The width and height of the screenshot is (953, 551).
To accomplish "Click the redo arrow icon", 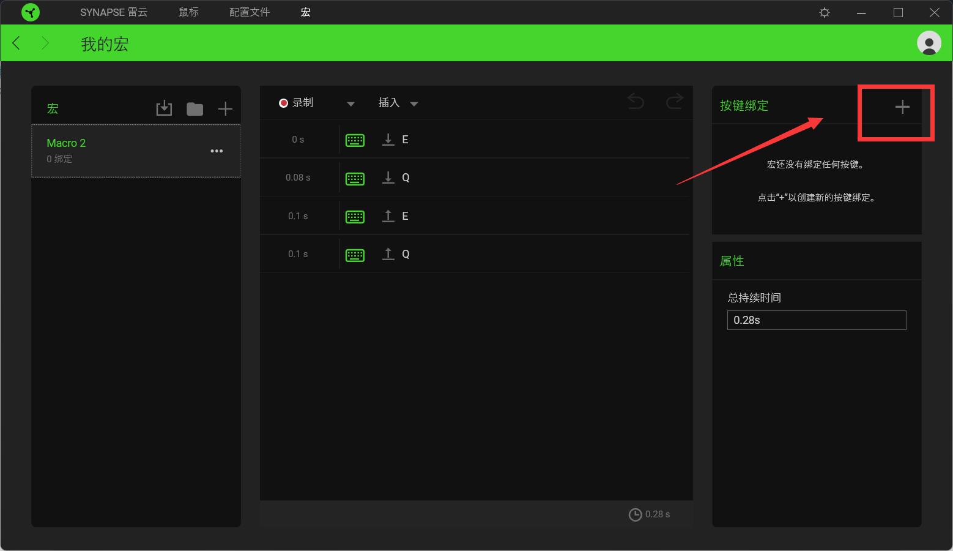I will [x=674, y=102].
